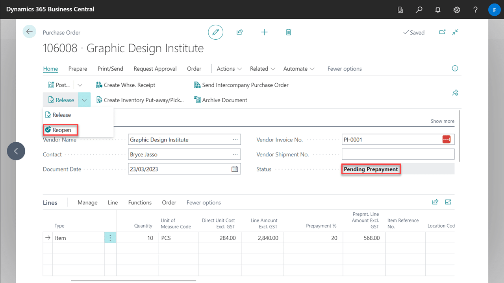Open Vendor Name lookup ellipsis
504x283 pixels.
[235, 140]
